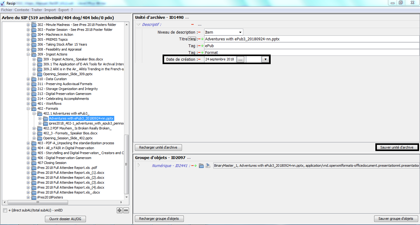Click the +lang button beside Titre
The height and width of the screenshot is (225, 420).
point(192,39)
